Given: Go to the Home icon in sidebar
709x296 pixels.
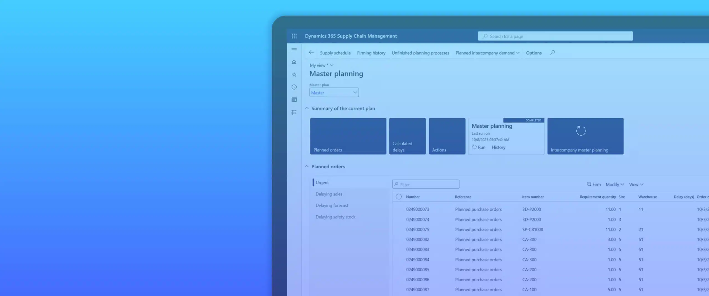Looking at the screenshot, I should (x=294, y=62).
